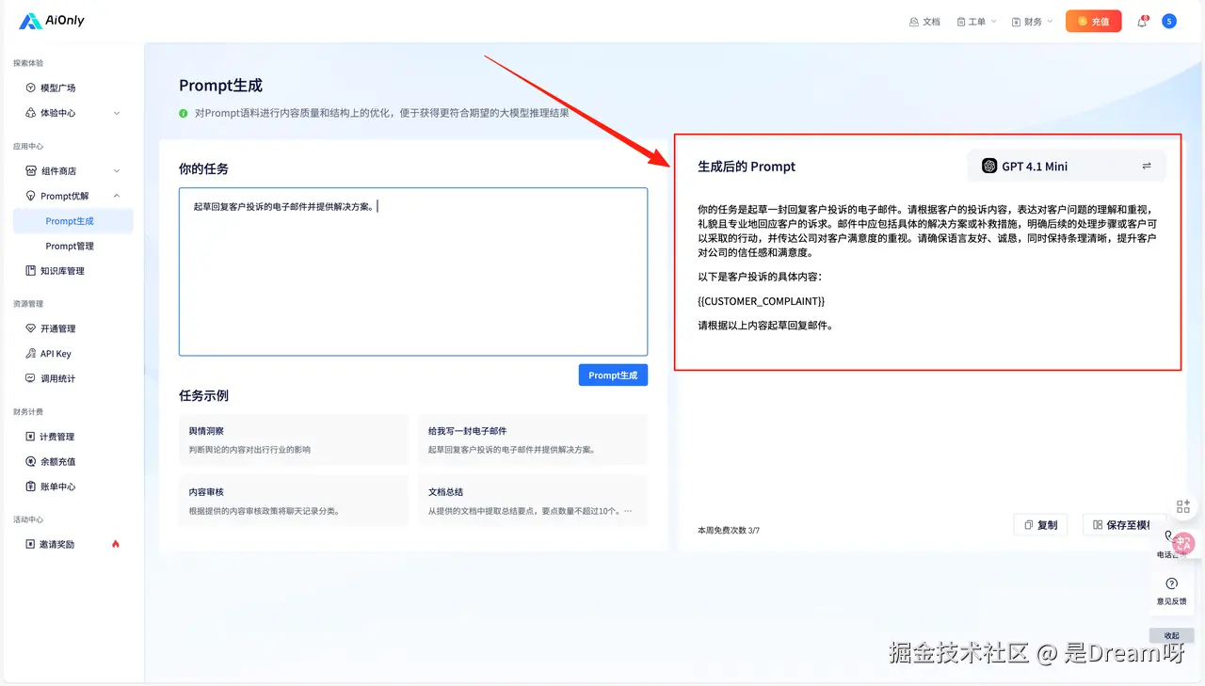Select the Prompt生成 sidebar item

(x=72, y=221)
